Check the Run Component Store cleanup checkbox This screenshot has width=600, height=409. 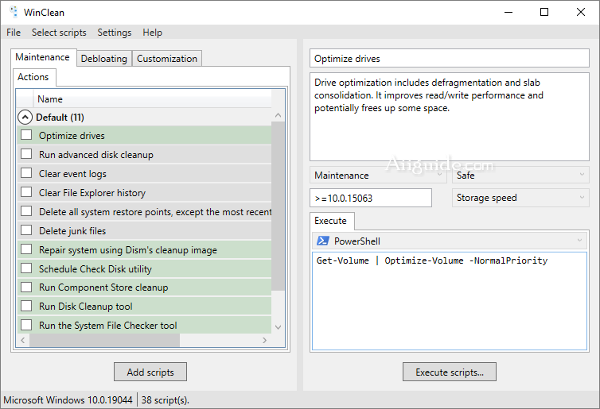point(26,287)
